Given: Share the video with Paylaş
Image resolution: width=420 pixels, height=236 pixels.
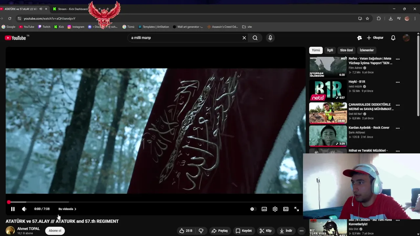Looking at the screenshot, I should point(220,231).
